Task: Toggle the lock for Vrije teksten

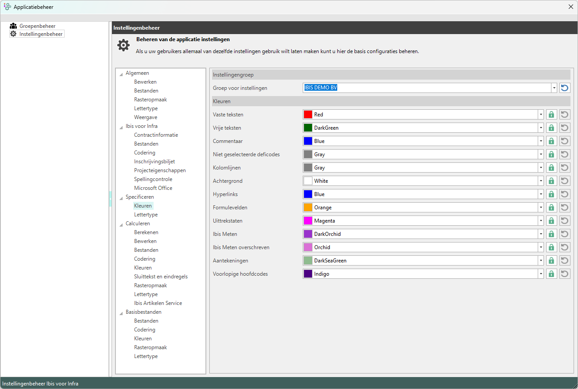Action: coord(551,128)
